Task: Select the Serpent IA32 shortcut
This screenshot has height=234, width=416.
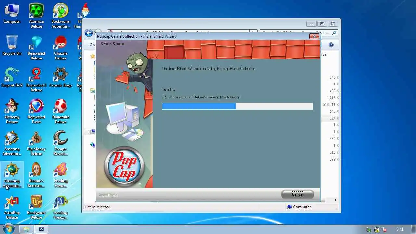Action: coord(12,77)
